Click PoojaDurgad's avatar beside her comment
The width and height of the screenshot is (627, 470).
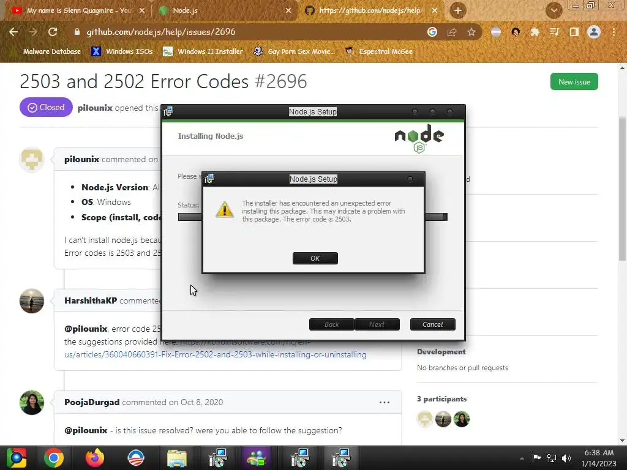(32, 403)
